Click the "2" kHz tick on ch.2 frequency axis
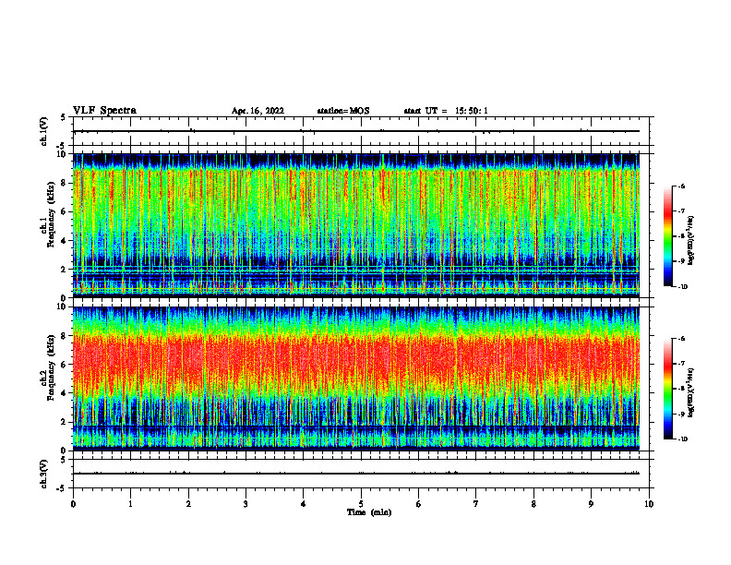This screenshot has width=731, height=565. pos(64,422)
